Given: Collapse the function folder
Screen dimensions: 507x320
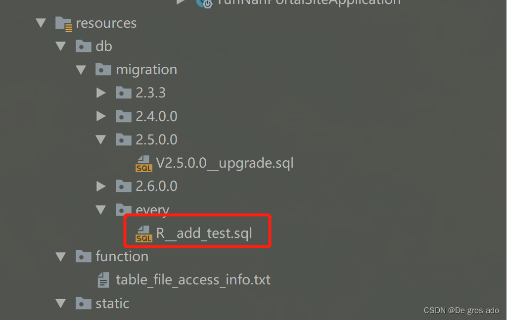Looking at the screenshot, I should click(x=61, y=256).
